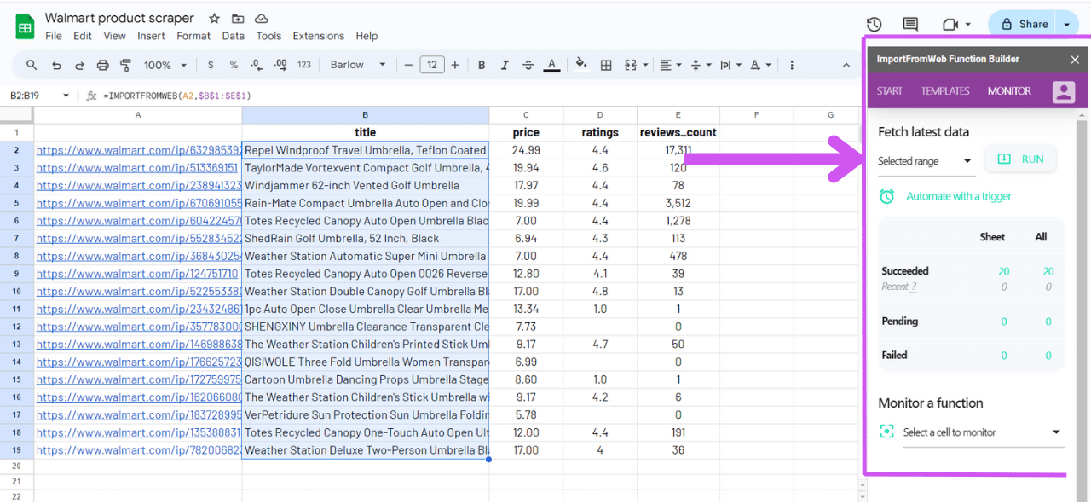Switch to the TEMPLATES tab
Viewport: 1091px width, 504px height.
[x=945, y=91]
